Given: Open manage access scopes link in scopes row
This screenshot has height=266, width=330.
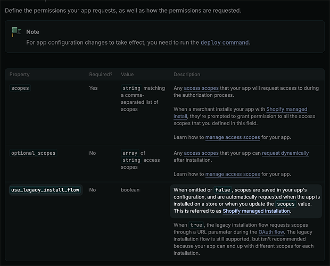Looking at the screenshot, I should pos(233,137).
